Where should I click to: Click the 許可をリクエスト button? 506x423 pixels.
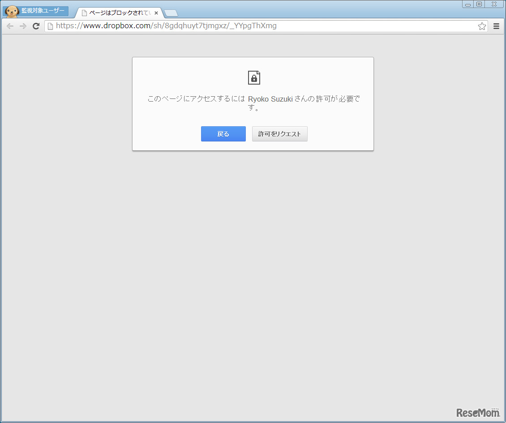coord(279,133)
